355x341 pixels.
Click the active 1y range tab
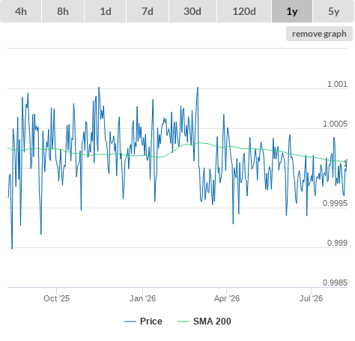(292, 11)
